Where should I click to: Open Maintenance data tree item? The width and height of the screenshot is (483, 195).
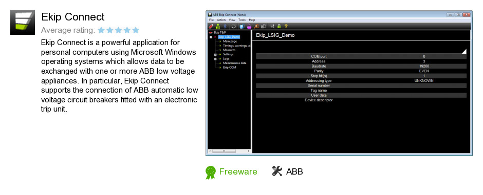click(235, 63)
